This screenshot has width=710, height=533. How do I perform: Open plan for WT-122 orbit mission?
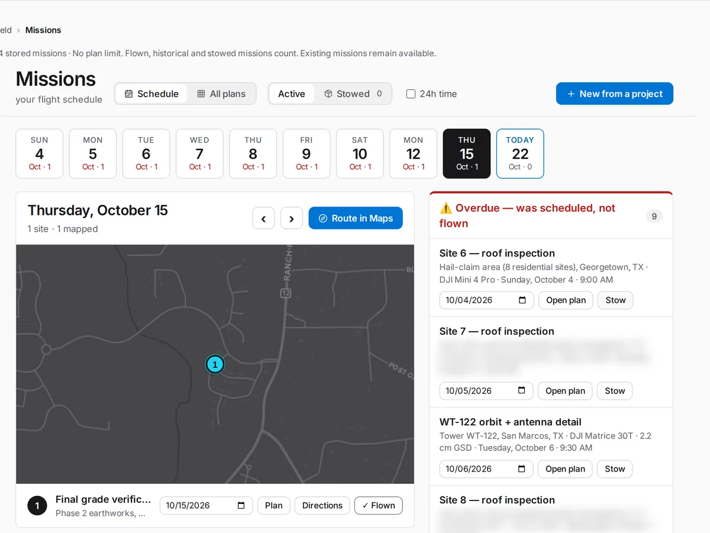click(x=565, y=469)
